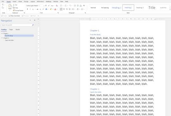
Task: Click the Undo icon in the ribbon
Action: click(3, 5)
